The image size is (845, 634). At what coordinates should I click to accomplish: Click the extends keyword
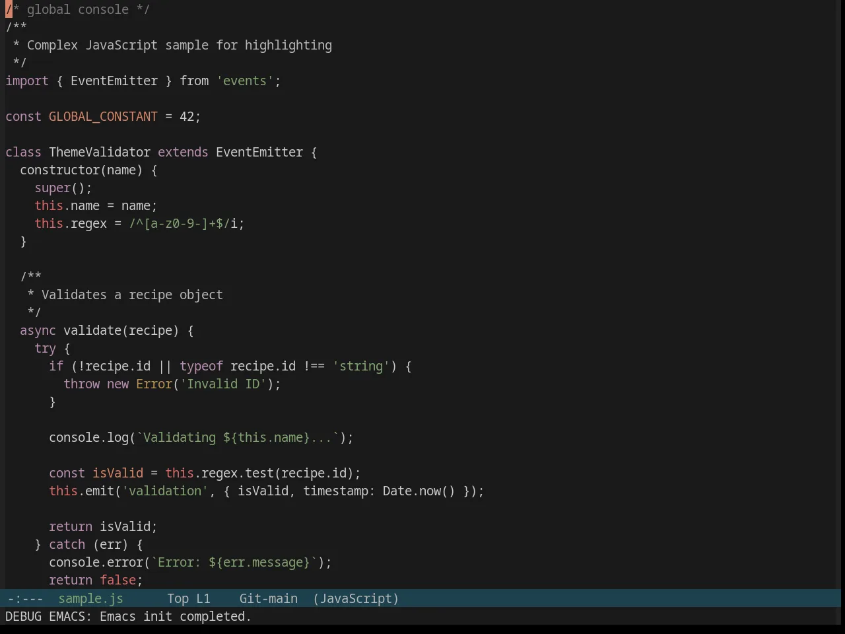pyautogui.click(x=183, y=152)
